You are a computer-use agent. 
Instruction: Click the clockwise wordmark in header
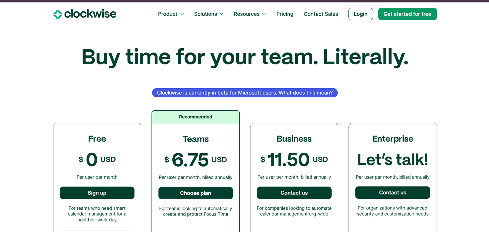click(x=90, y=14)
